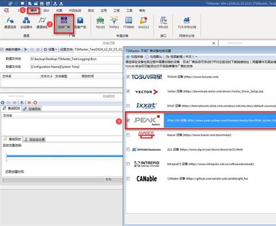Screen dimensions: 276x226
Task: Toggle the PEAK USB device checkbox
Action: (128, 120)
